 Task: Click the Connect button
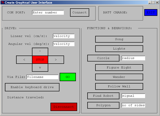click(x=79, y=12)
